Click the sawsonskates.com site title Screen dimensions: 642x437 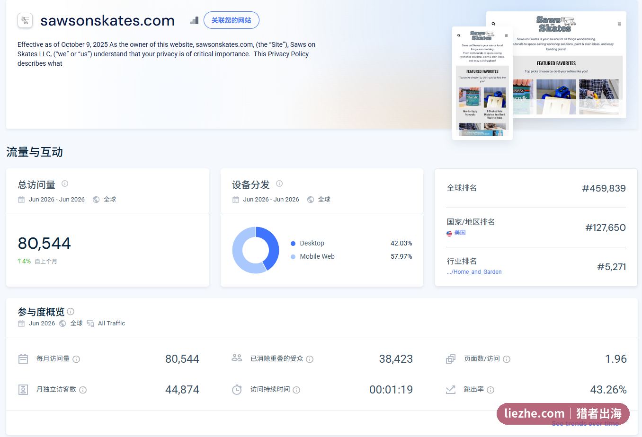107,20
